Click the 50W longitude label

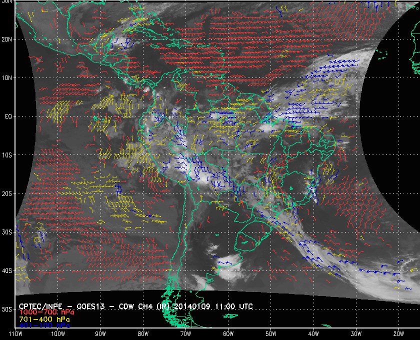point(271,334)
